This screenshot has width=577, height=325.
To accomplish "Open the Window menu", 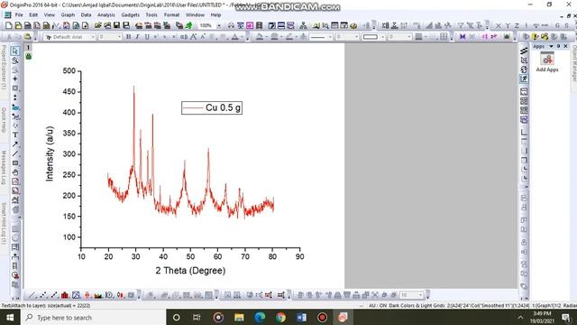I will pos(195,15).
